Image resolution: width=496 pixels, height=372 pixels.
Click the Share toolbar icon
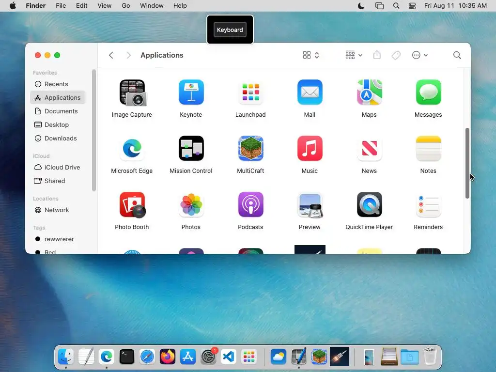[x=377, y=55]
